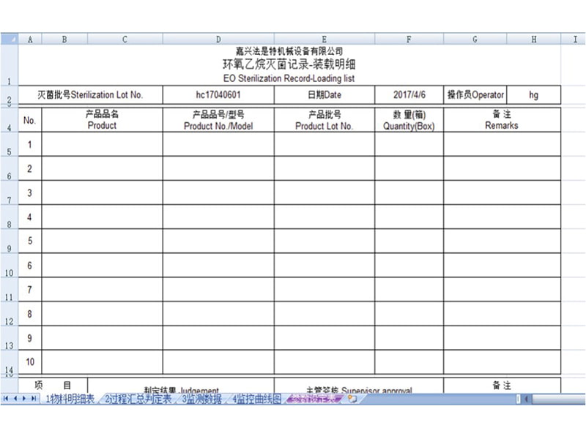Image resolution: width=586 pixels, height=439 pixels.
Task: Open the 4监控曲线图 sheet tab
Action: pyautogui.click(x=256, y=399)
